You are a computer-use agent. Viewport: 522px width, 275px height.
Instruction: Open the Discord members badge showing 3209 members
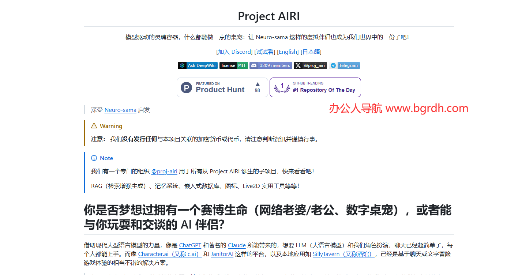point(271,65)
